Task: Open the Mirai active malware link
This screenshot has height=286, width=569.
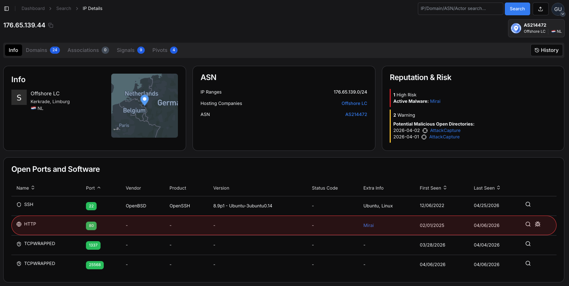Action: (435, 101)
